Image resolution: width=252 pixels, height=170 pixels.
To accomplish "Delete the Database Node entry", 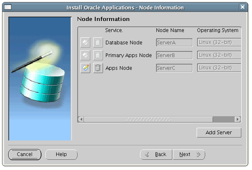I will pyautogui.click(x=98, y=42).
